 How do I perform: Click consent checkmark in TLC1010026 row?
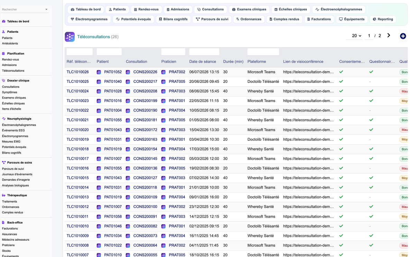pos(341,72)
